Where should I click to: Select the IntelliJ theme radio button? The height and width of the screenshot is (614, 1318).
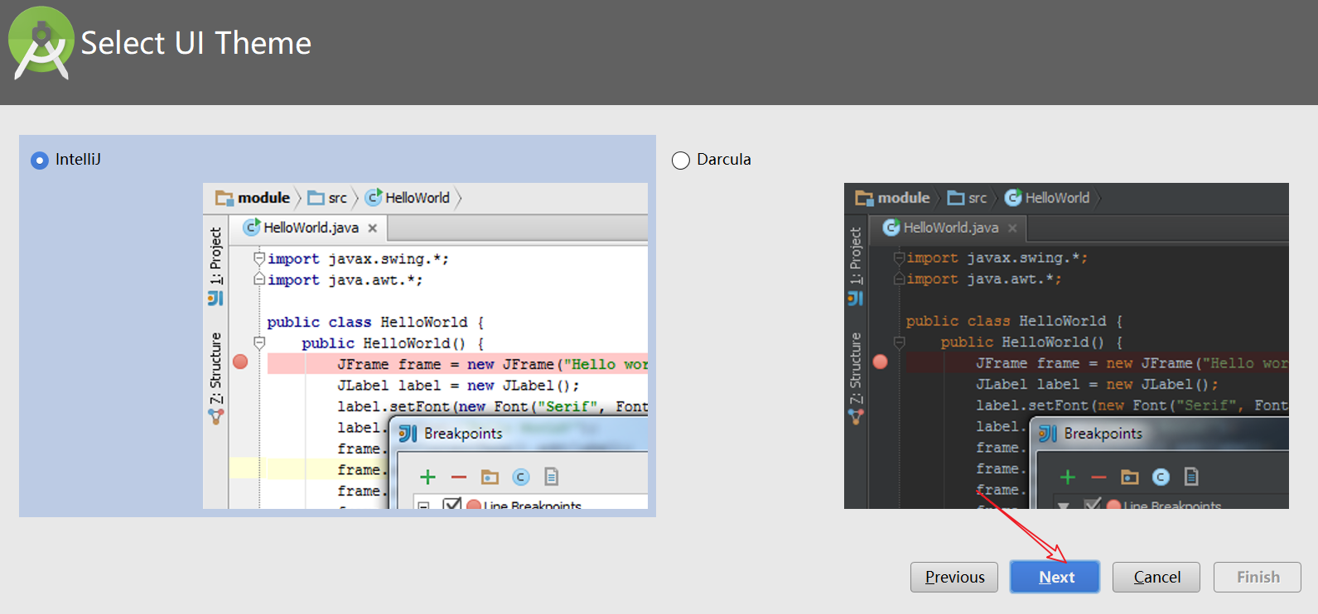click(40, 160)
